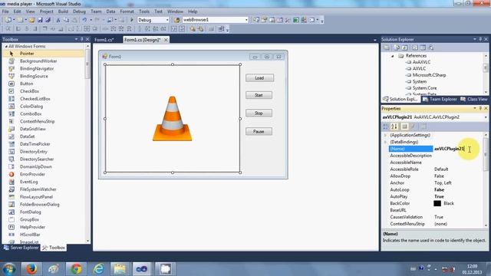This screenshot has height=276, width=491.
Task: Select the Microsoft.CSharp reference
Action: click(429, 75)
